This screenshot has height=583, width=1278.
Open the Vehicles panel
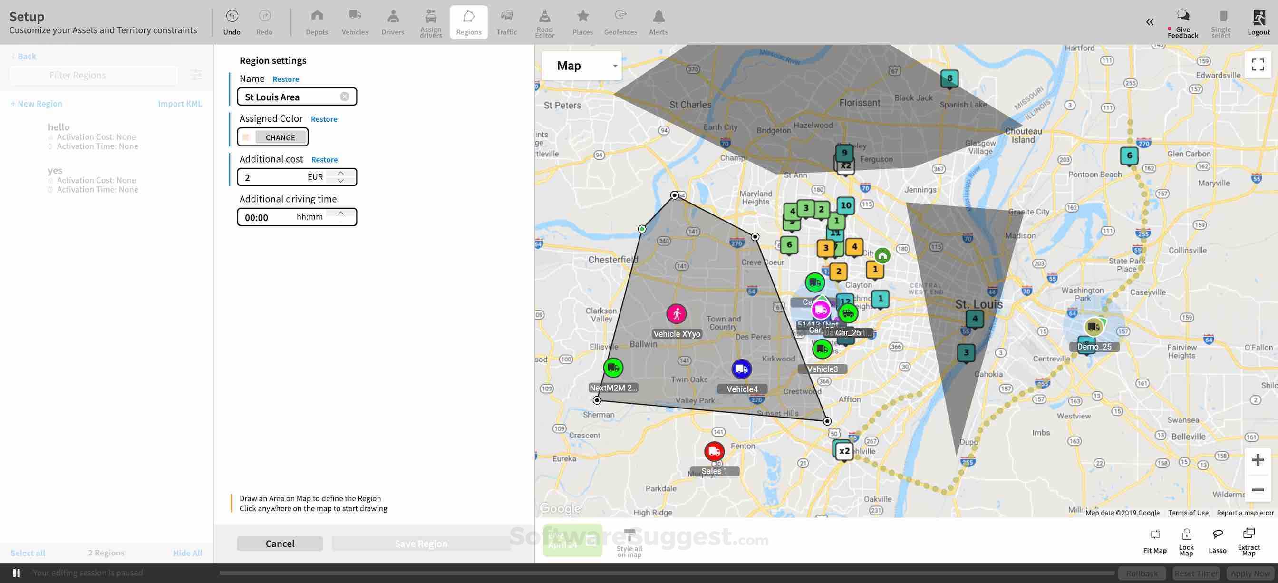click(x=354, y=22)
